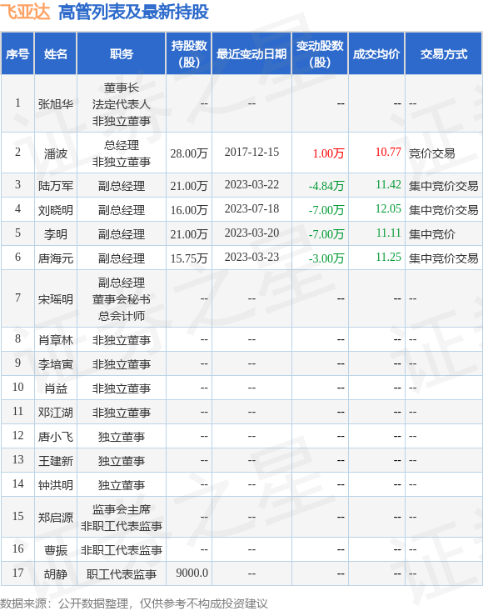This screenshot has width=483, height=611.
Task: Click the price 12.05
Action: (x=388, y=209)
